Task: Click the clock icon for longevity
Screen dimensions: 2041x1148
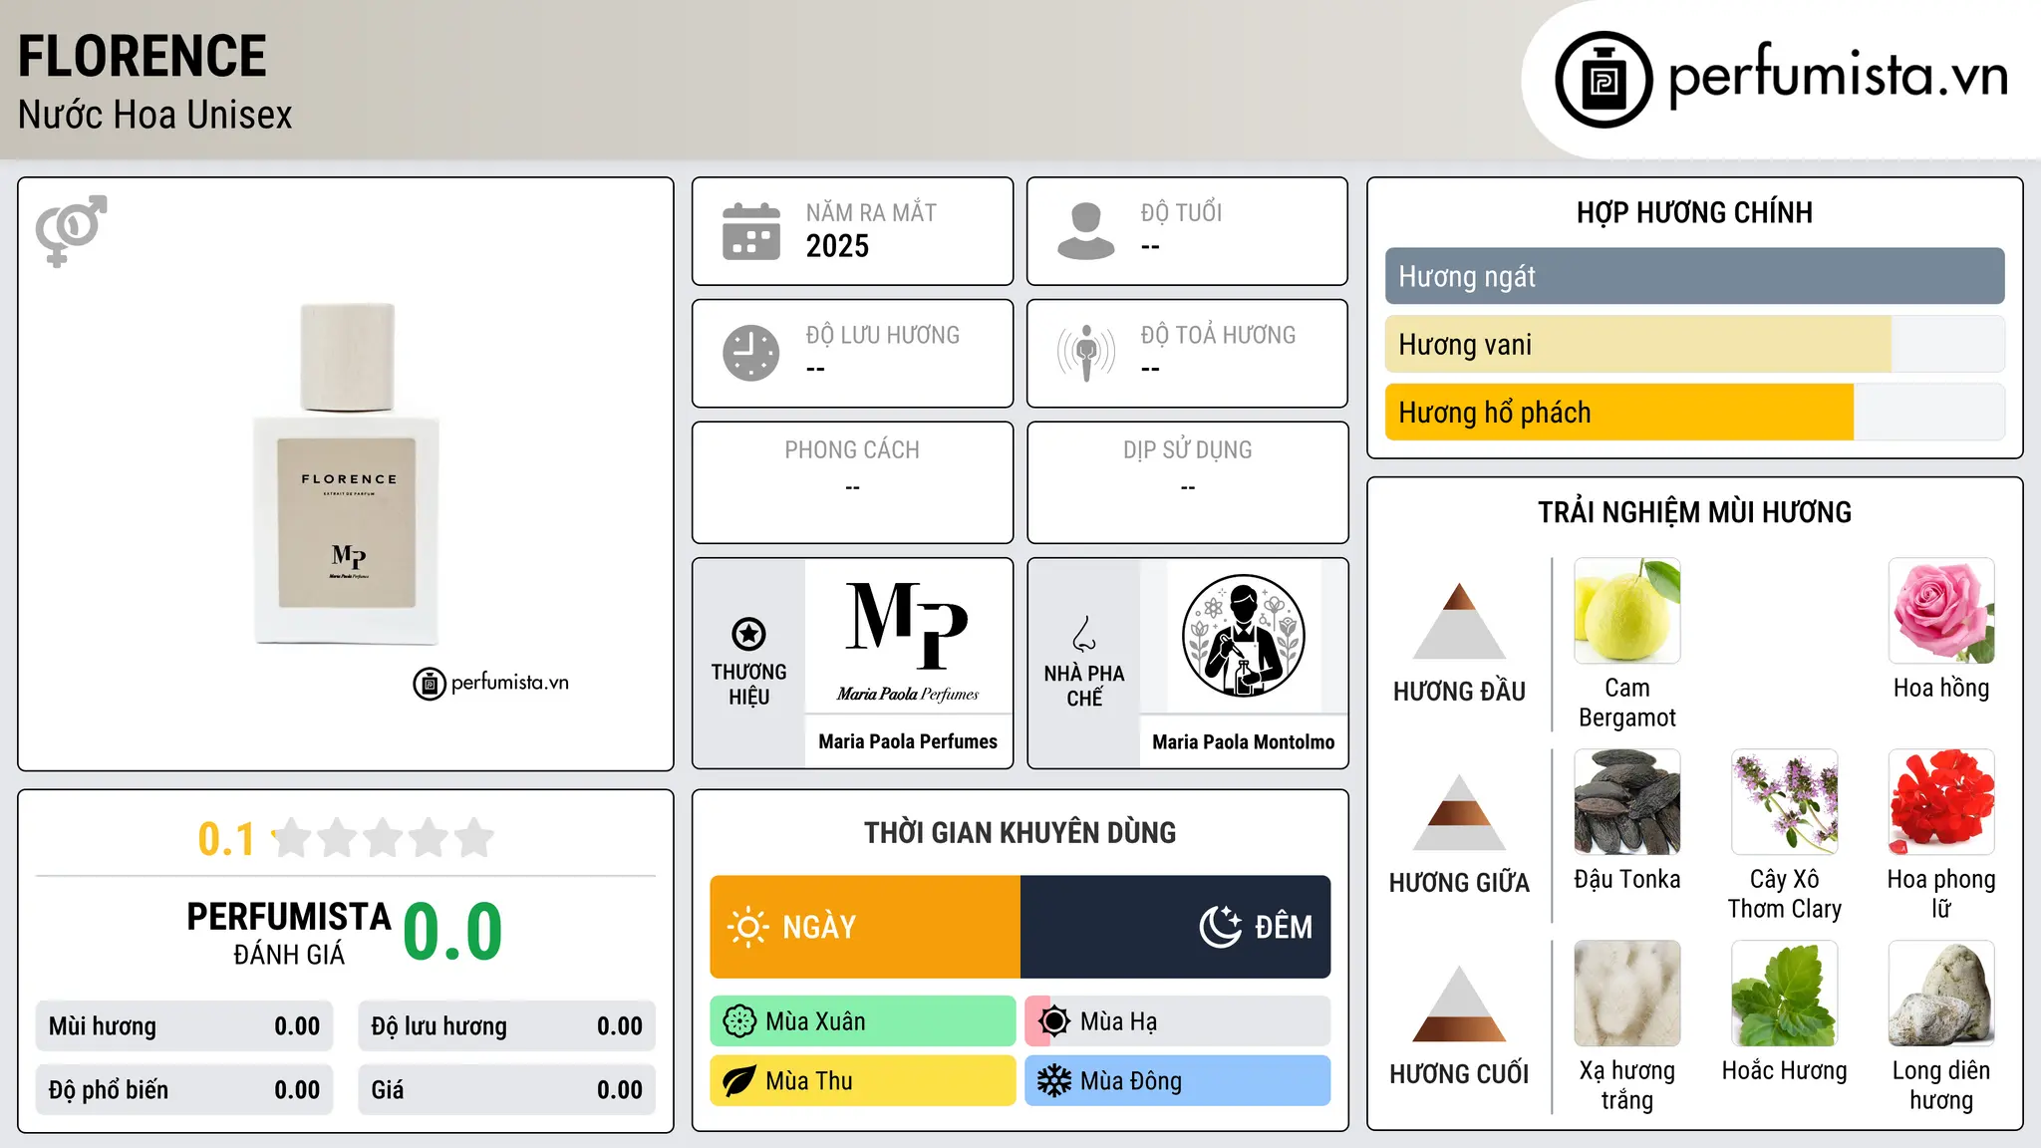Action: coord(751,353)
